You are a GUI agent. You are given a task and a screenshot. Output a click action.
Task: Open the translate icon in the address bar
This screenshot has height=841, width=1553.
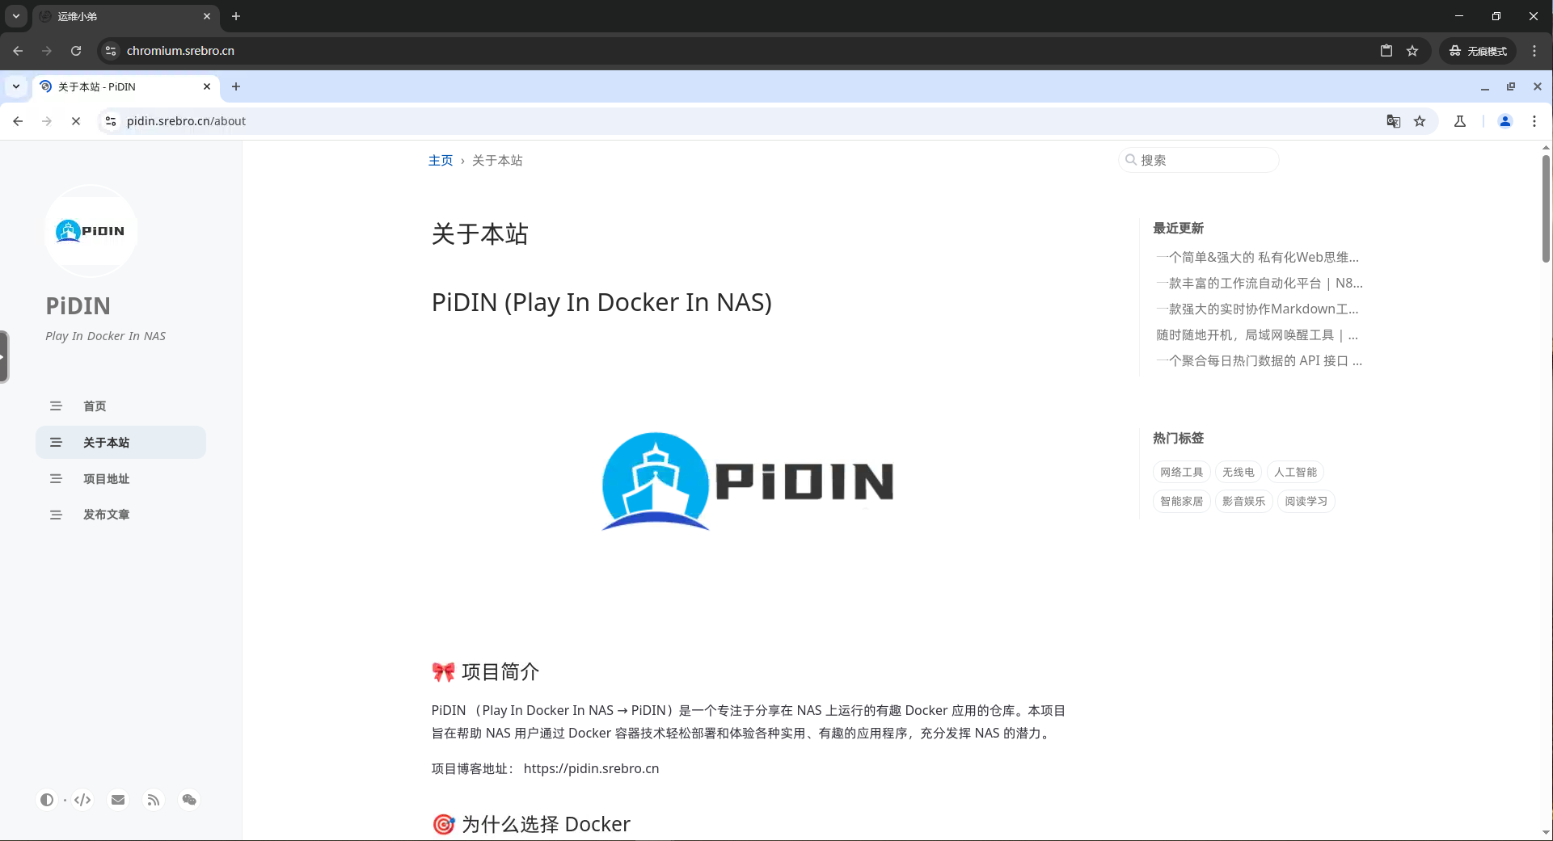coord(1393,121)
